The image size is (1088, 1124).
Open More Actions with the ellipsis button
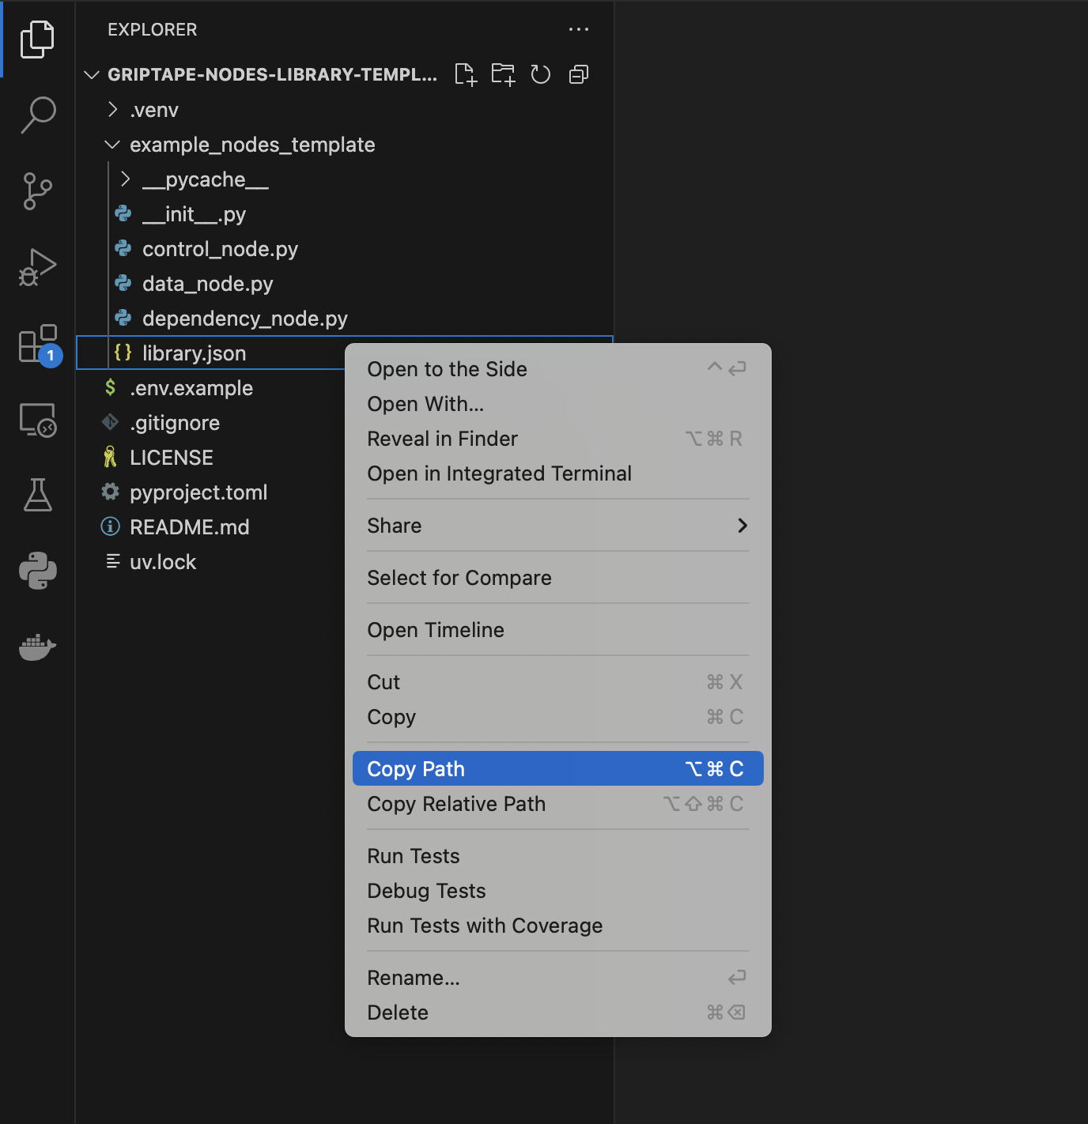coord(579,29)
